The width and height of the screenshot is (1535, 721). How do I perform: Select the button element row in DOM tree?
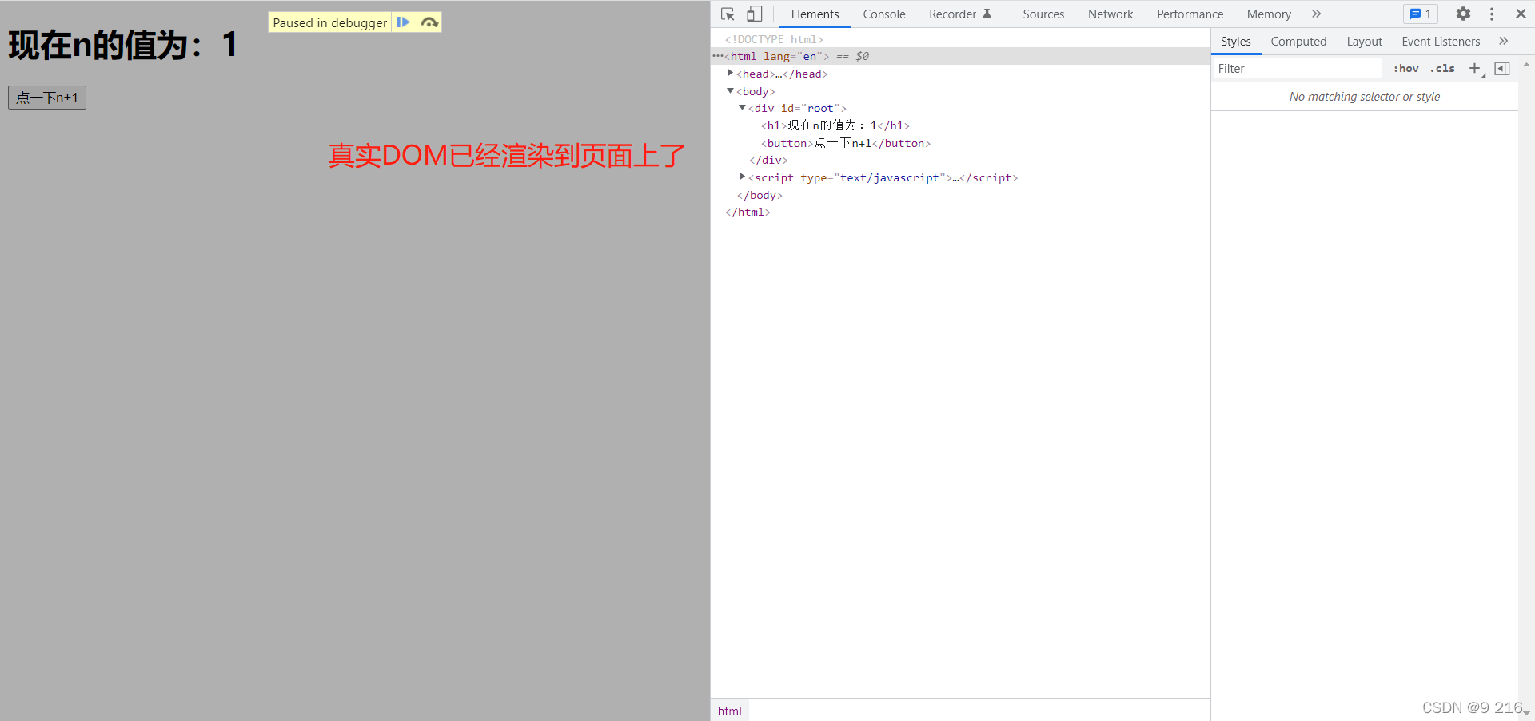click(959, 143)
